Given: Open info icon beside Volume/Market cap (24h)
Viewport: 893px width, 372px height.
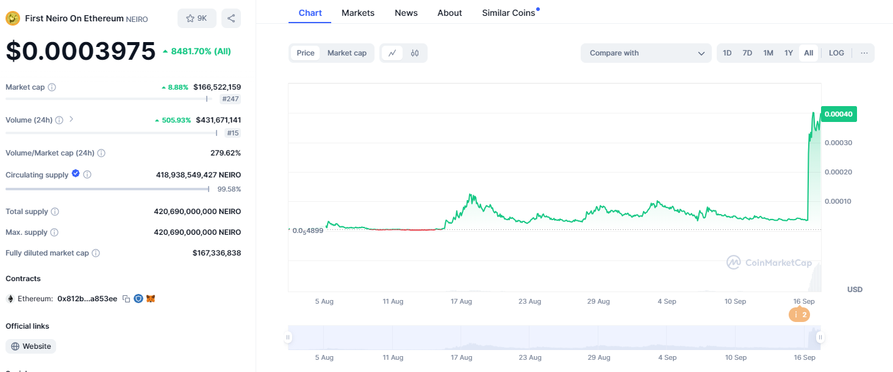Looking at the screenshot, I should 101,153.
